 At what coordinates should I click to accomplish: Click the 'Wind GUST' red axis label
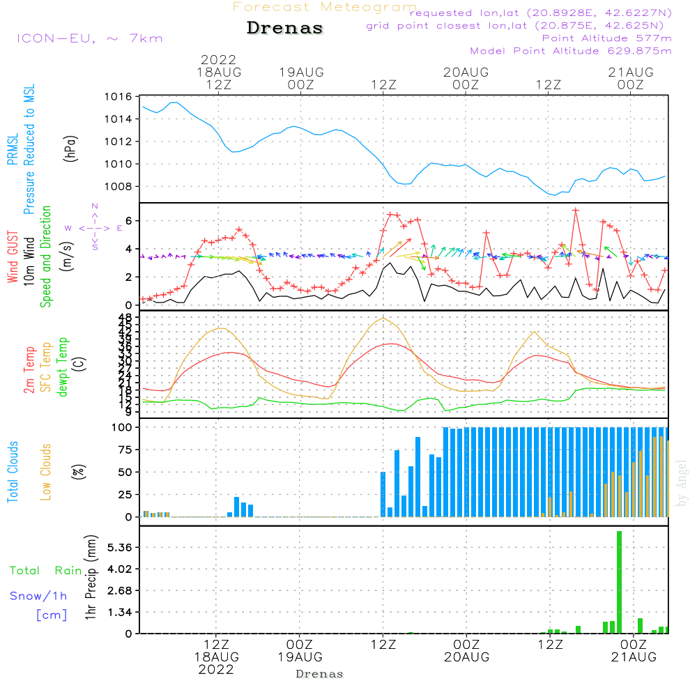click(x=13, y=256)
